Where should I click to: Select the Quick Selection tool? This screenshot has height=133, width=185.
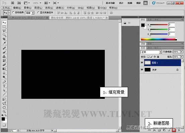[4, 35]
